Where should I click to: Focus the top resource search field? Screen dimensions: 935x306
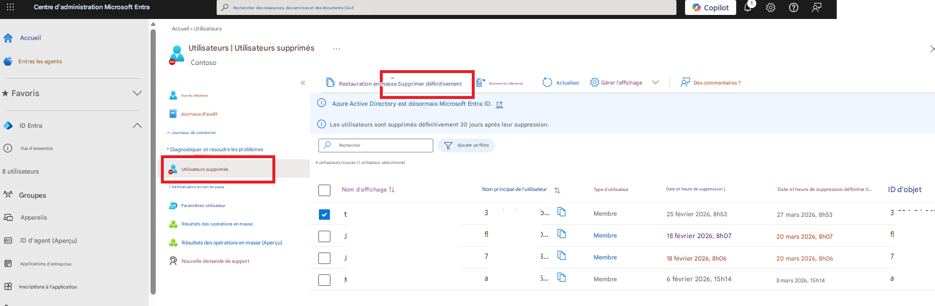447,7
